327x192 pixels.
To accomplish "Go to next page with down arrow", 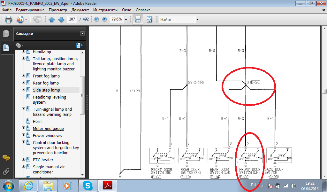I will coord(61,20).
